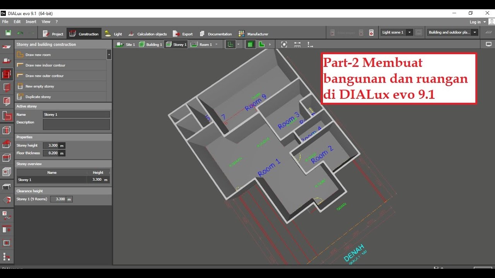The image size is (495, 278).
Task: Open the Insert menu
Action: coord(31,22)
